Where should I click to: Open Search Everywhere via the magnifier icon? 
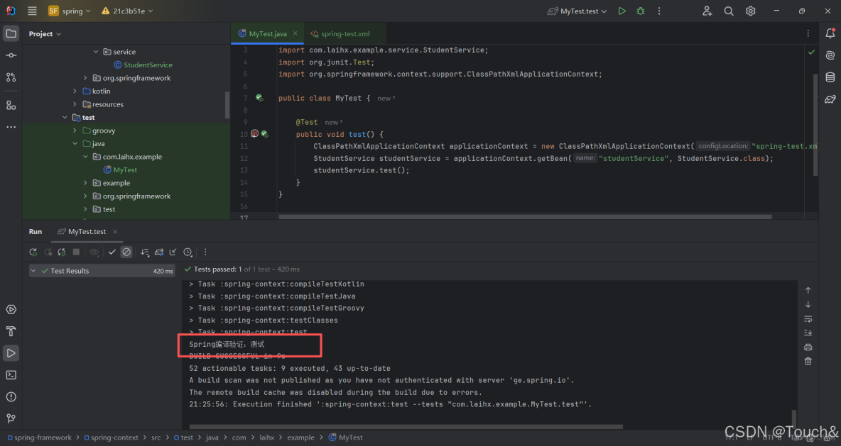tap(729, 11)
